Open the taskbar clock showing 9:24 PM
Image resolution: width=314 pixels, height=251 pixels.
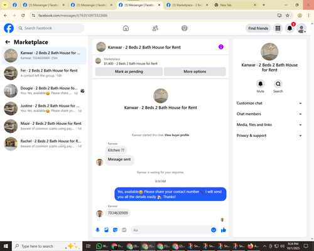tap(293, 246)
